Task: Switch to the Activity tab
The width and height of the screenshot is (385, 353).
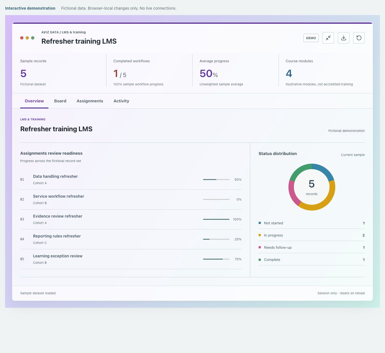Action: click(121, 101)
